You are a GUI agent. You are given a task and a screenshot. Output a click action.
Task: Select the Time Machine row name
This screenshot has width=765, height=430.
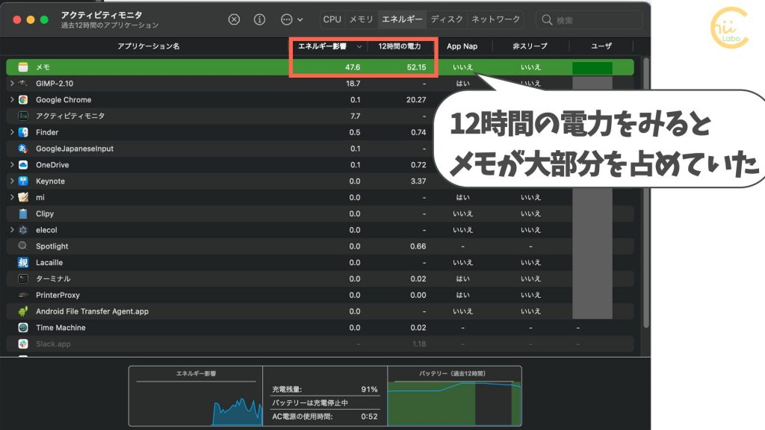click(61, 328)
